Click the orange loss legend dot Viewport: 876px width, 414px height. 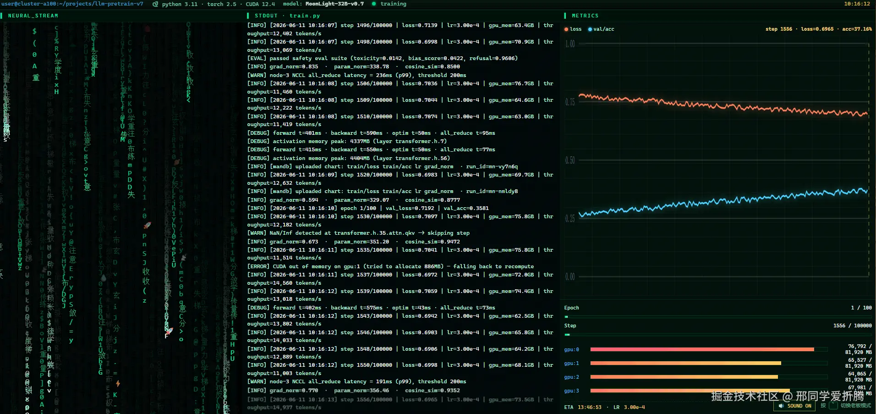coord(566,29)
